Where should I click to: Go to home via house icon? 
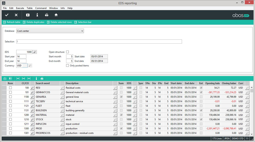(x=56, y=15)
